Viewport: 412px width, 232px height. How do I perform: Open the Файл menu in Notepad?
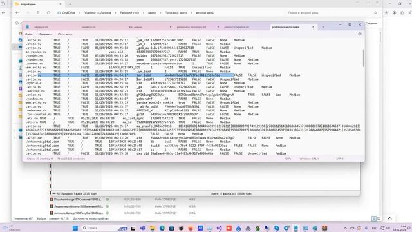28,34
